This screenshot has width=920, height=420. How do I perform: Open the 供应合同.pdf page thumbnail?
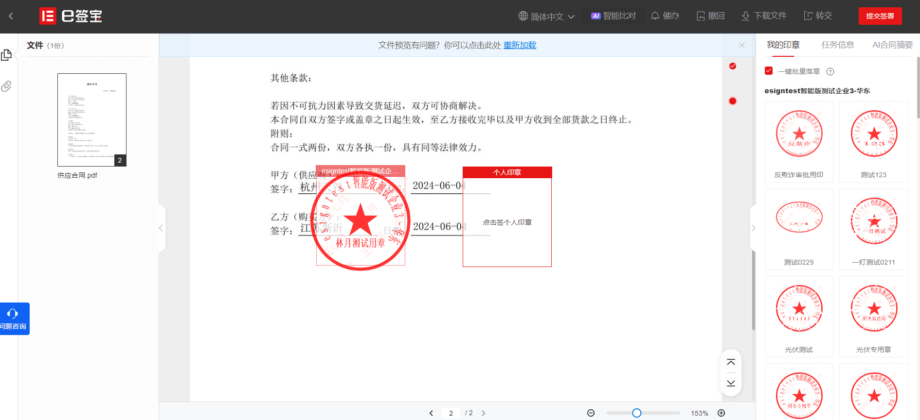pos(92,120)
